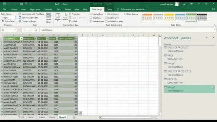The width and height of the screenshot is (217, 122).
Task: Open comments pane icon
Action: tap(213, 9)
